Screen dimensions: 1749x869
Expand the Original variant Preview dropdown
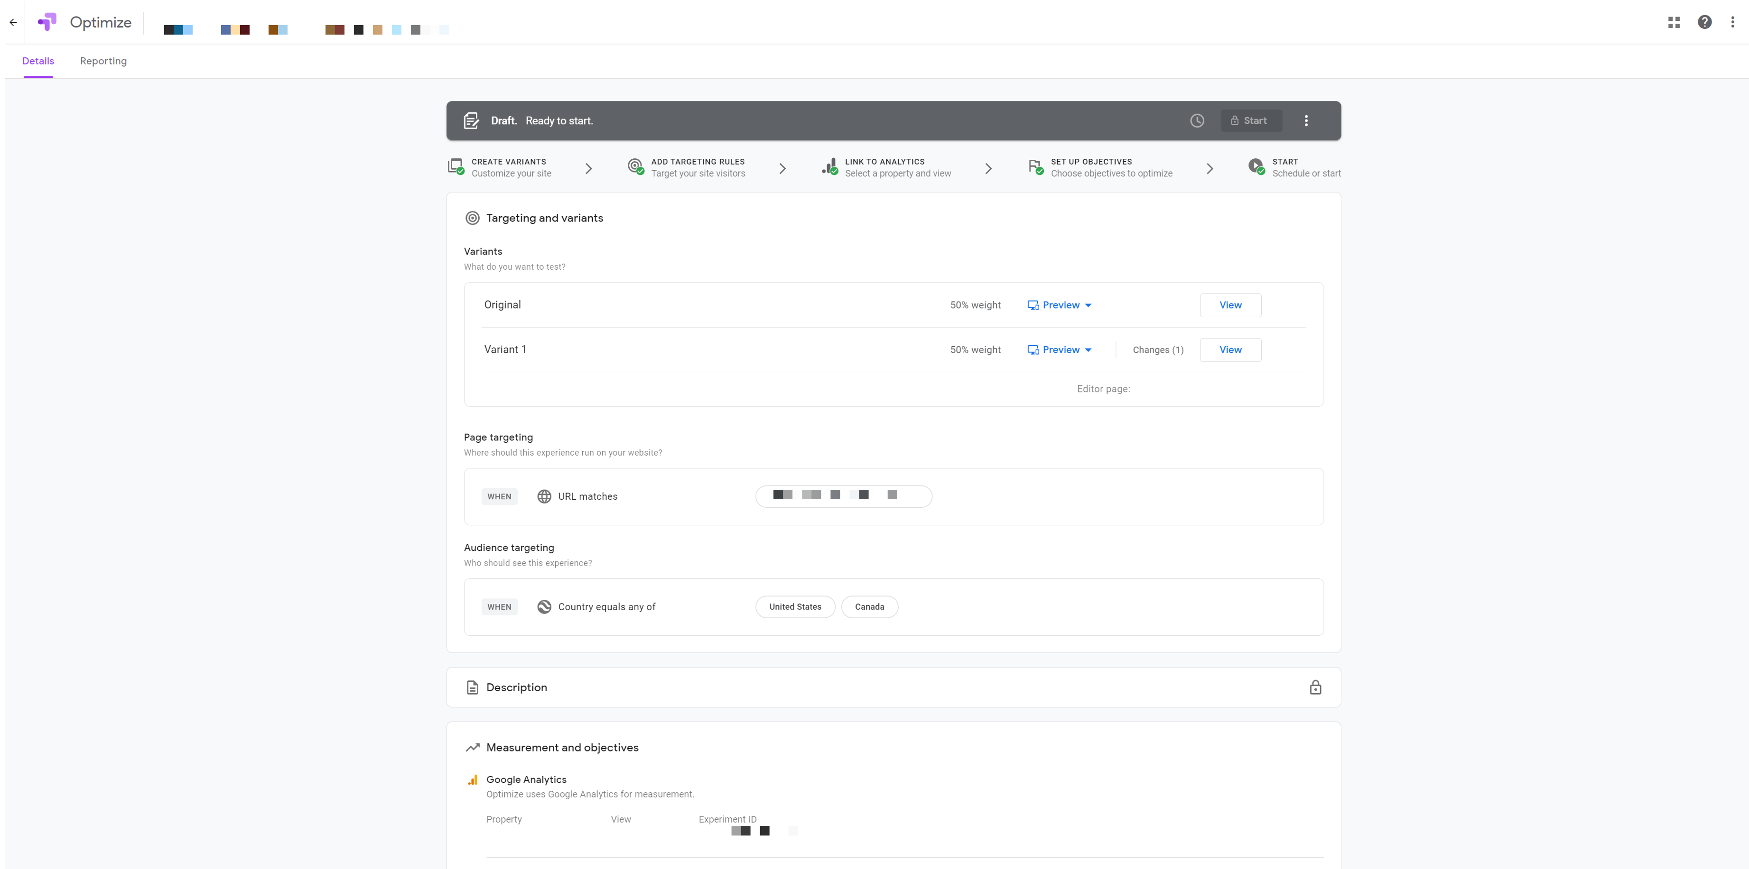coord(1088,304)
